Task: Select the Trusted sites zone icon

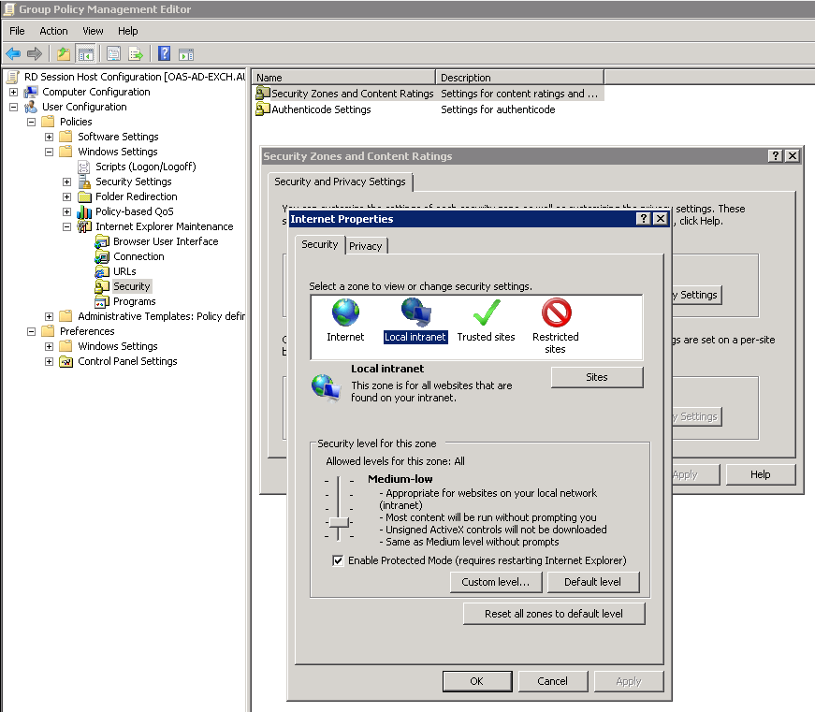Action: [486, 313]
